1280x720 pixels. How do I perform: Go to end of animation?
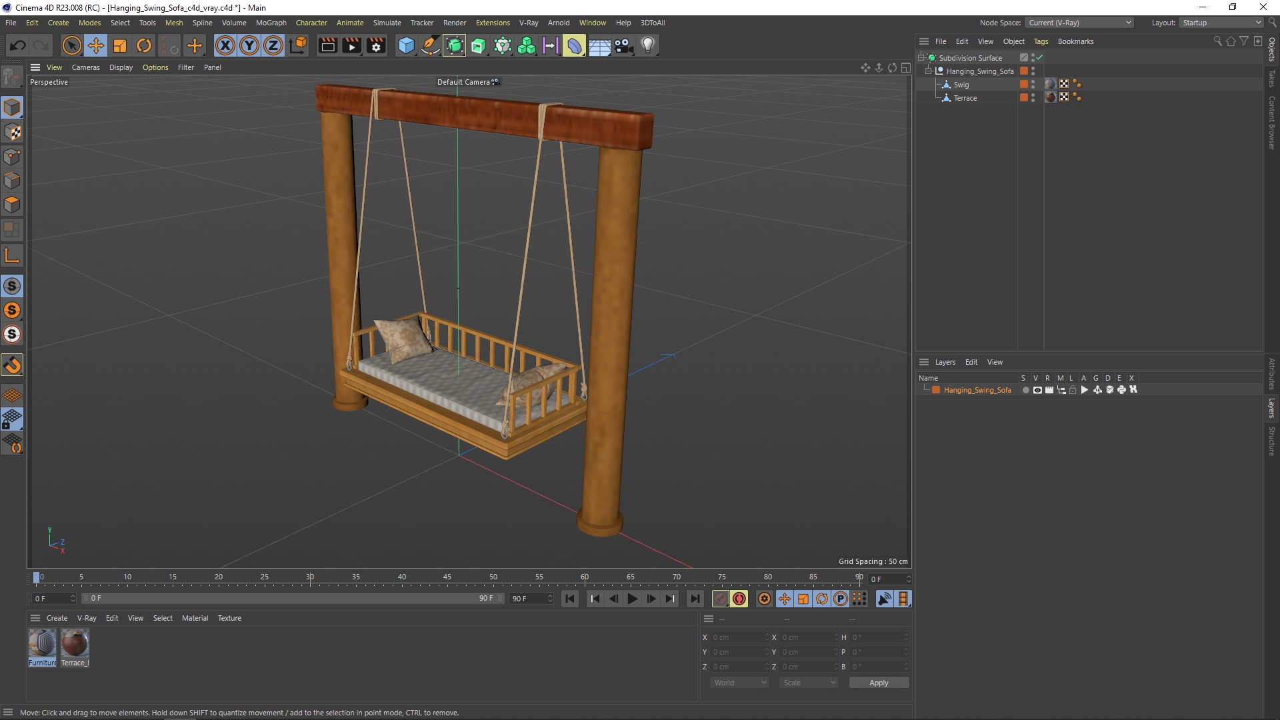(x=695, y=599)
